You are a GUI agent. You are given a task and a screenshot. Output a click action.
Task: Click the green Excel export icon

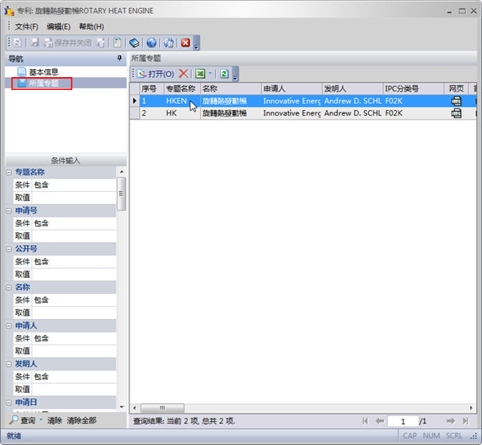pos(200,74)
